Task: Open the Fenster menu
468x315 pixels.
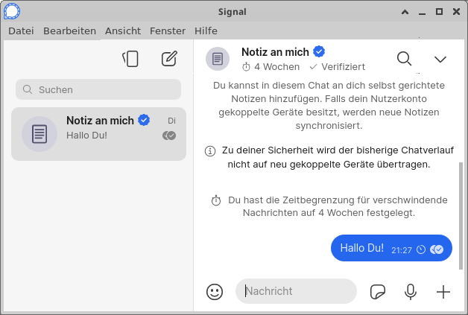Action: click(168, 31)
